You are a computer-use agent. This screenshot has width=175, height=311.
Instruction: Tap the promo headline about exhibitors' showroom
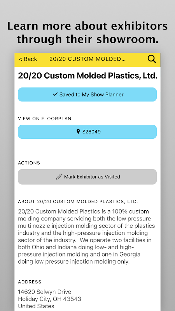click(87, 33)
